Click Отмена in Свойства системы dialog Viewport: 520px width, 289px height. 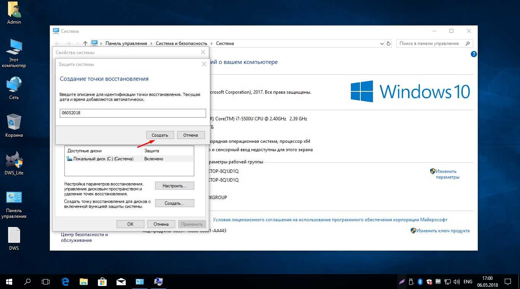coord(161,224)
